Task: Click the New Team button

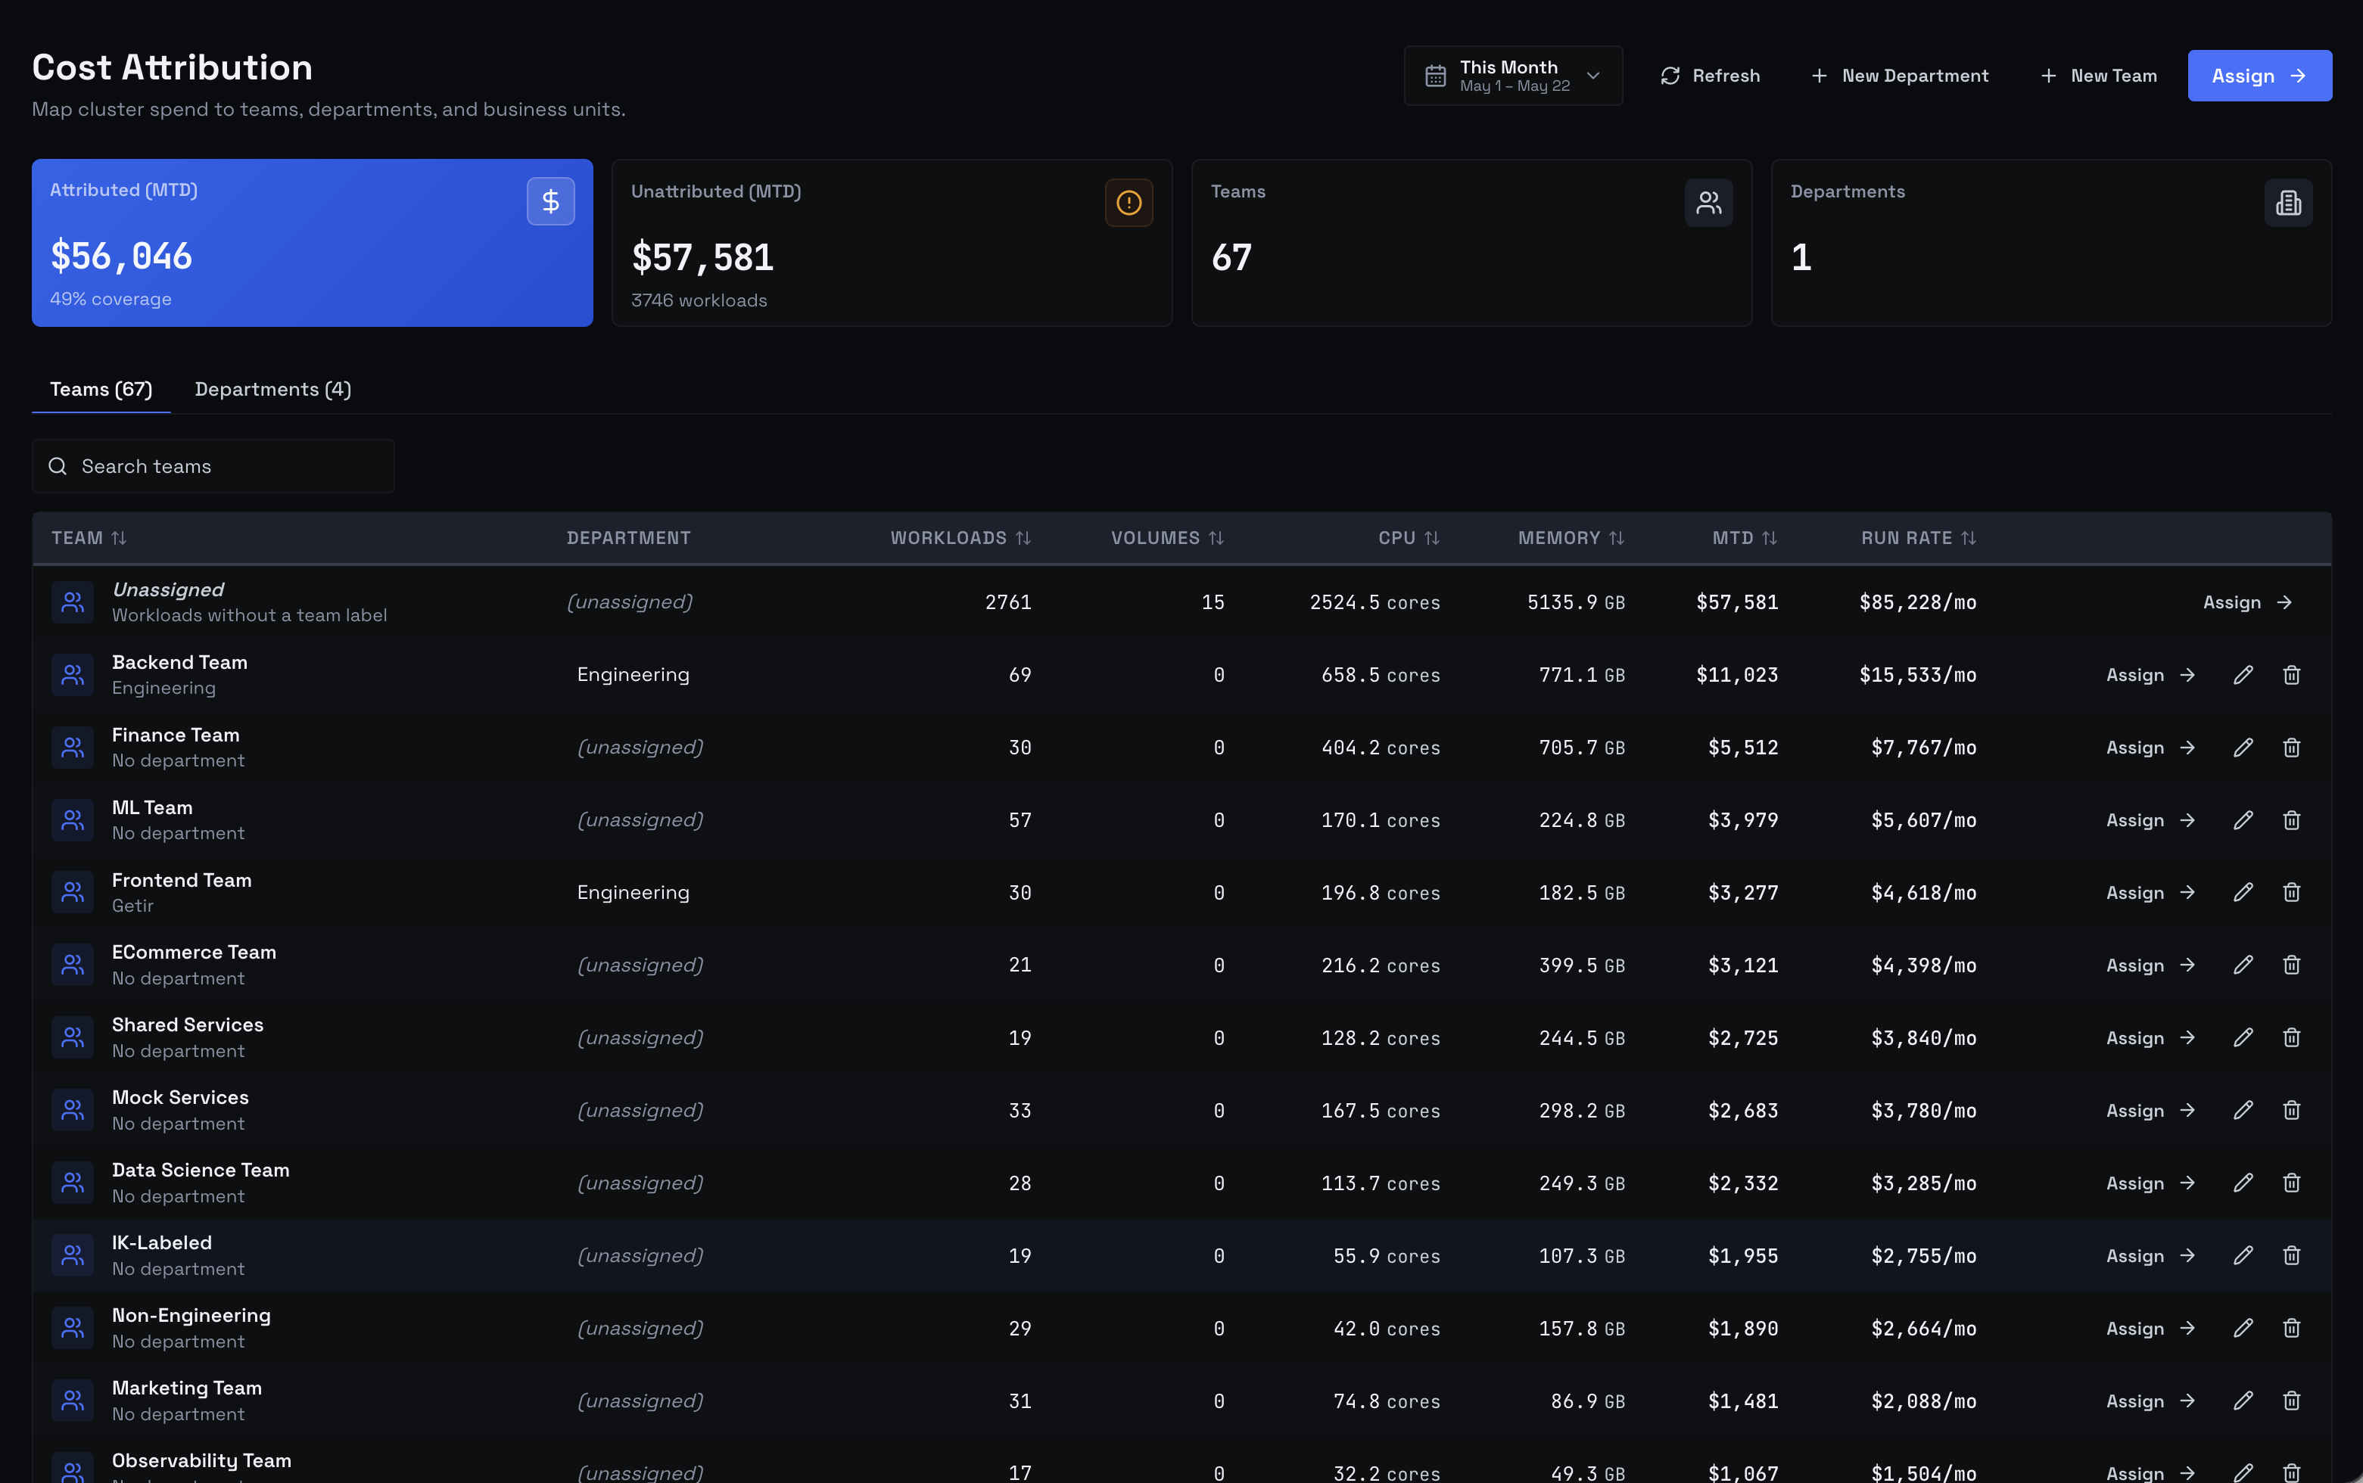Action: 2098,76
